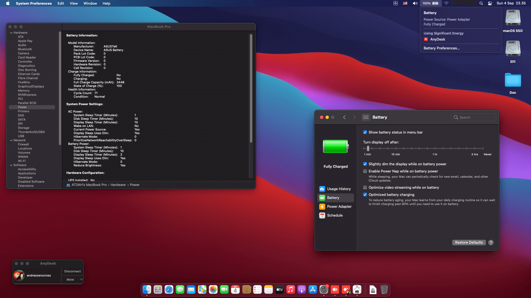Open the App Store from the Dock
531x298 pixels.
click(313, 290)
